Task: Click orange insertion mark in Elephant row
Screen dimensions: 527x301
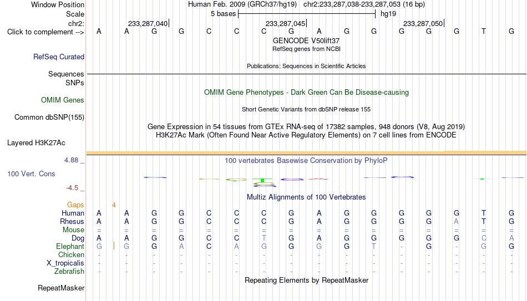Action: click(x=114, y=246)
